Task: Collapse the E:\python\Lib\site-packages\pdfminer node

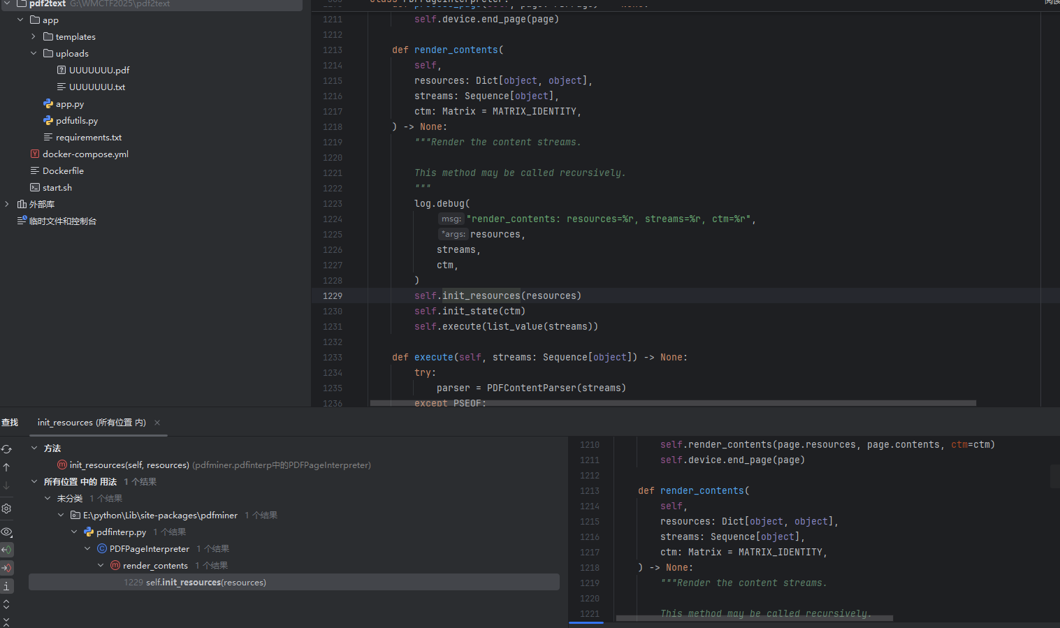Action: pyautogui.click(x=61, y=515)
